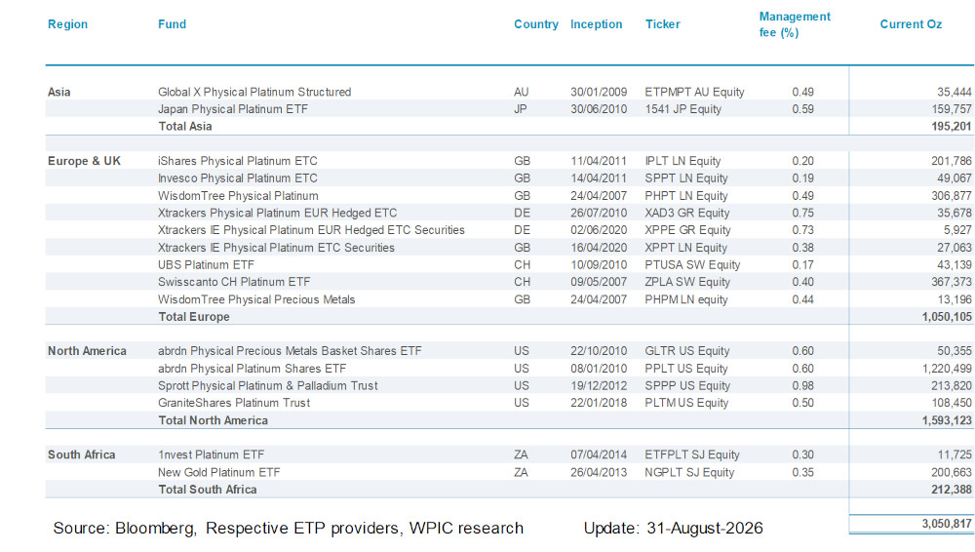Click the NGPLT SJ Equity ticker
Viewport: 975px width, 552px height.
coord(689,472)
